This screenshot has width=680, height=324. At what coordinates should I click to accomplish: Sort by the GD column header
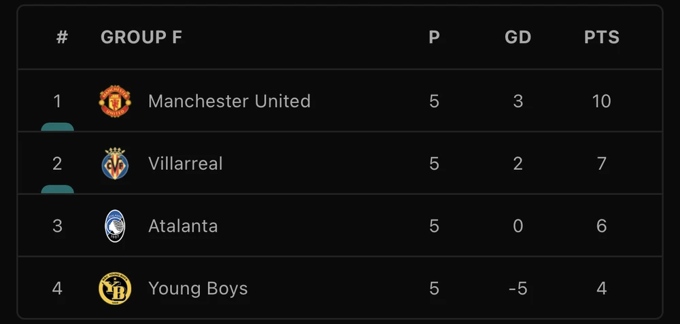pos(517,37)
